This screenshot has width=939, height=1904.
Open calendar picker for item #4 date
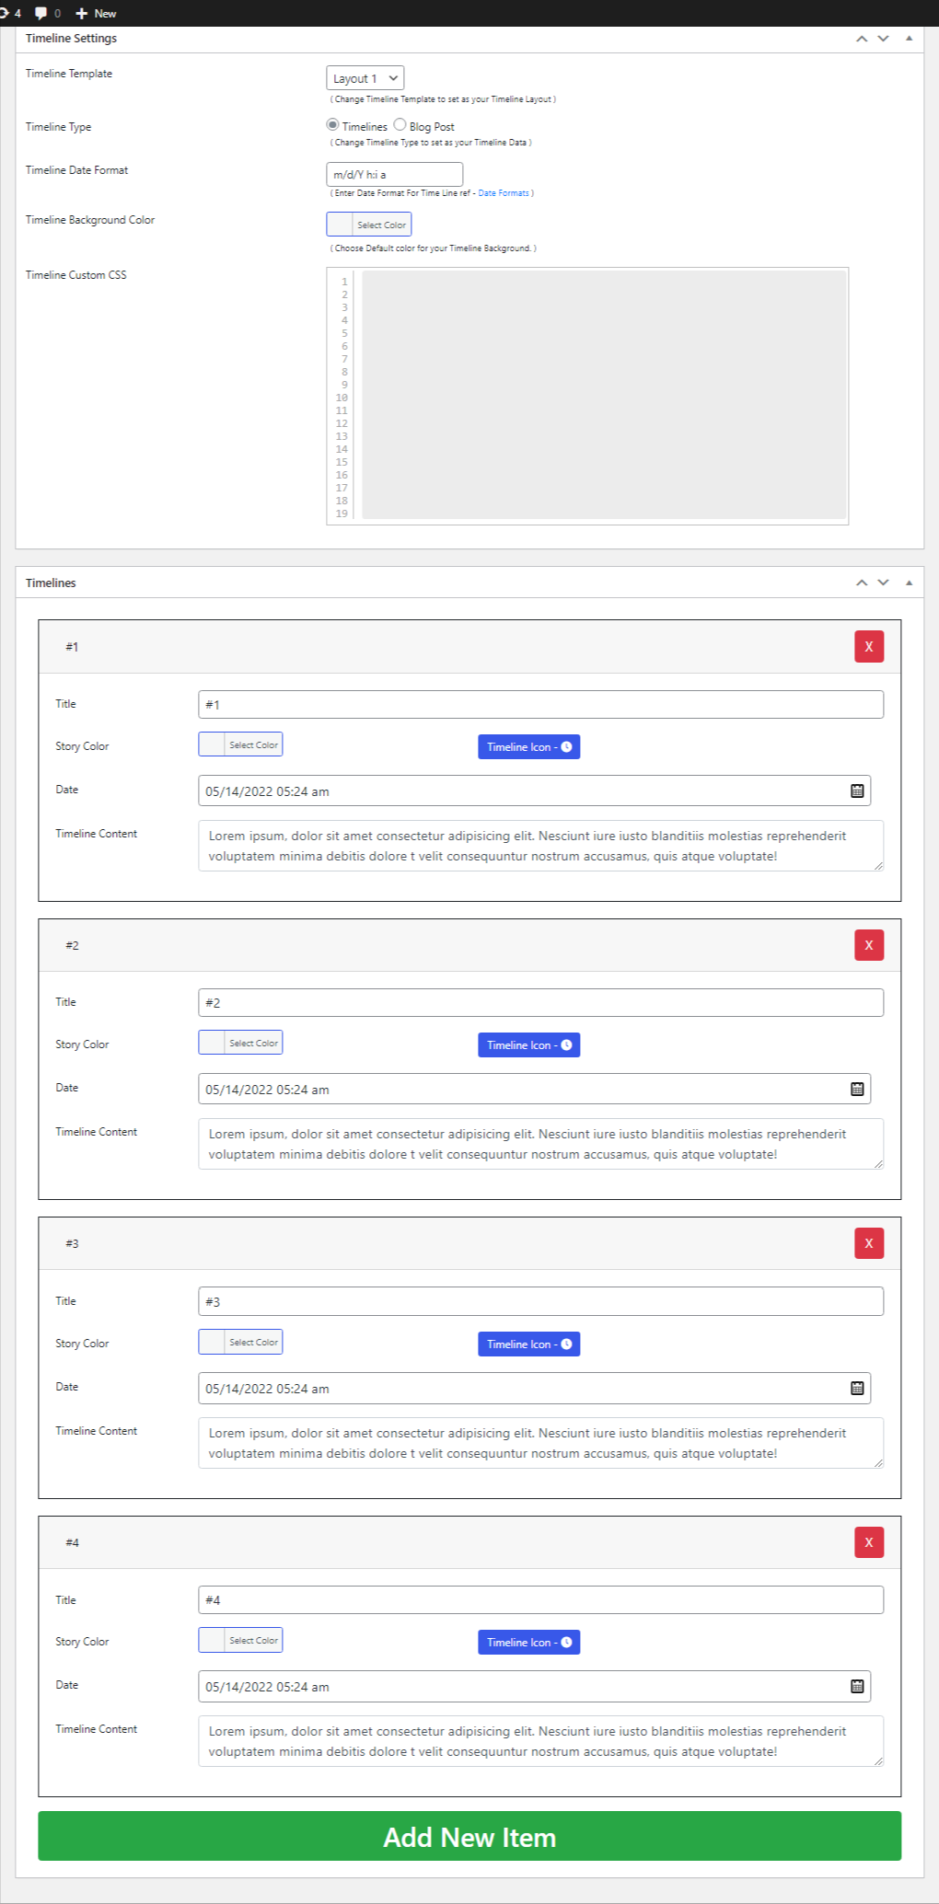857,1686
